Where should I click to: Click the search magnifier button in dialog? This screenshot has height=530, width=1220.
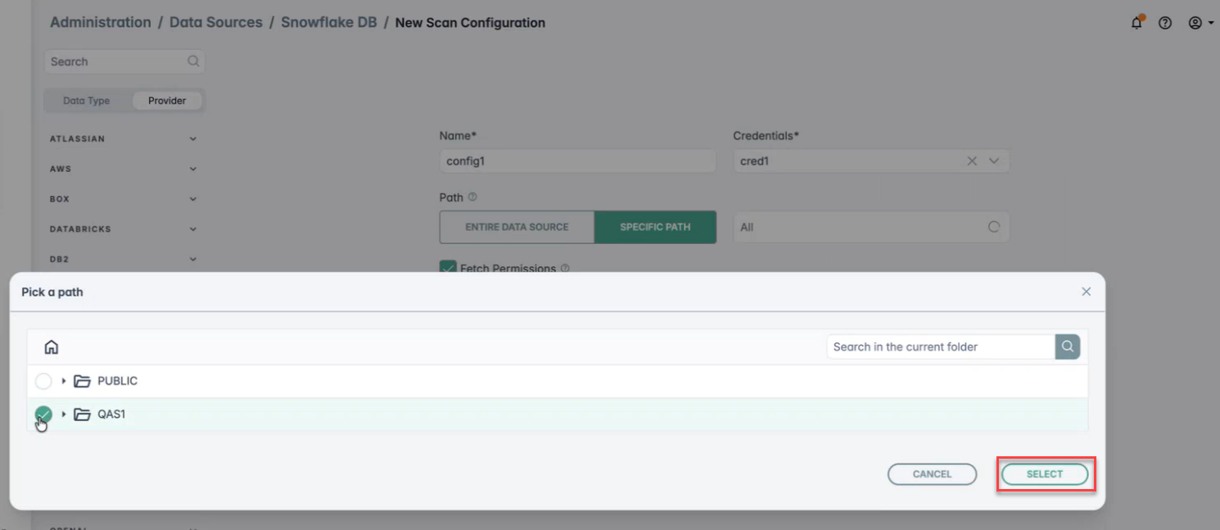[1068, 347]
